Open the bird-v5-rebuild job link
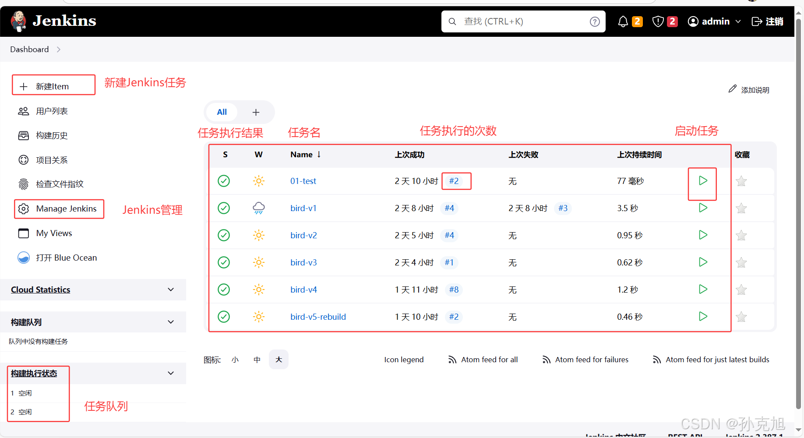The image size is (804, 438). (x=318, y=317)
